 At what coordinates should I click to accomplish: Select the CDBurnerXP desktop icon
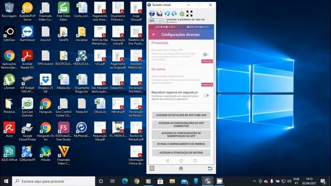coord(27,153)
